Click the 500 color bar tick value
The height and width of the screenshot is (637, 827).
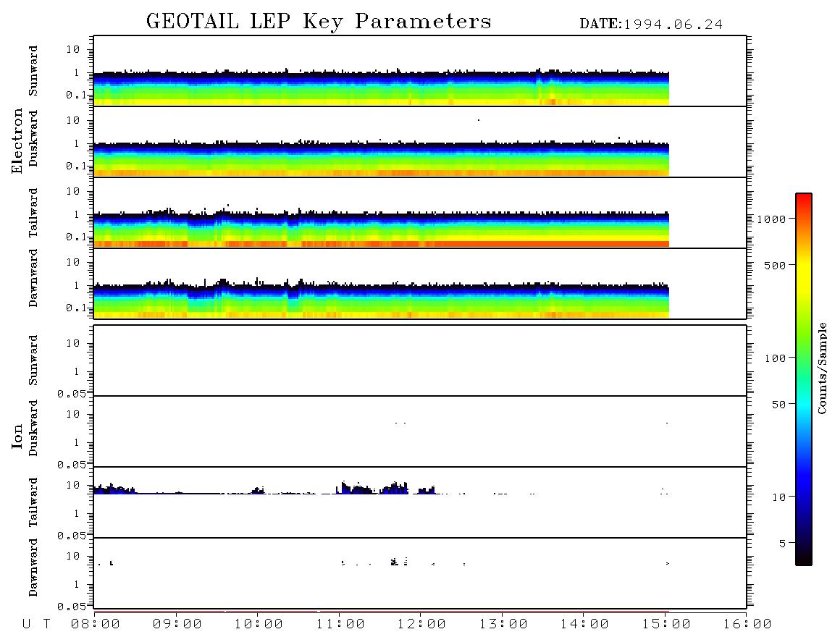(775, 266)
